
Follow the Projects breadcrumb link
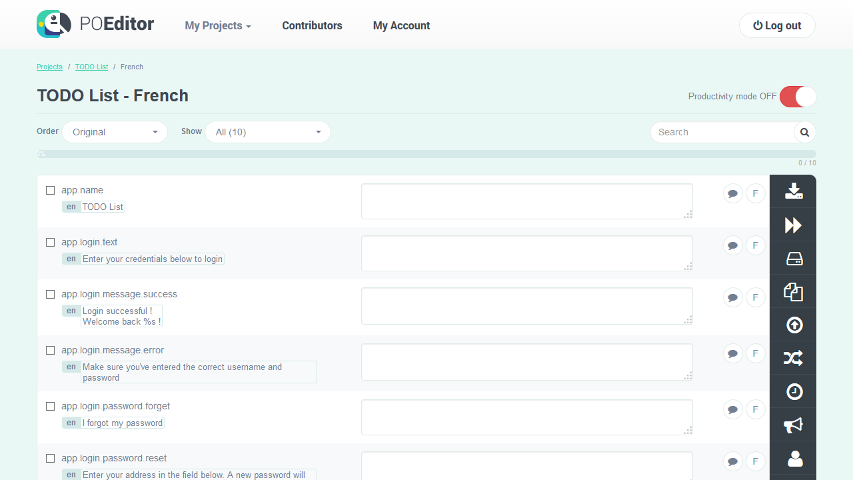[49, 67]
